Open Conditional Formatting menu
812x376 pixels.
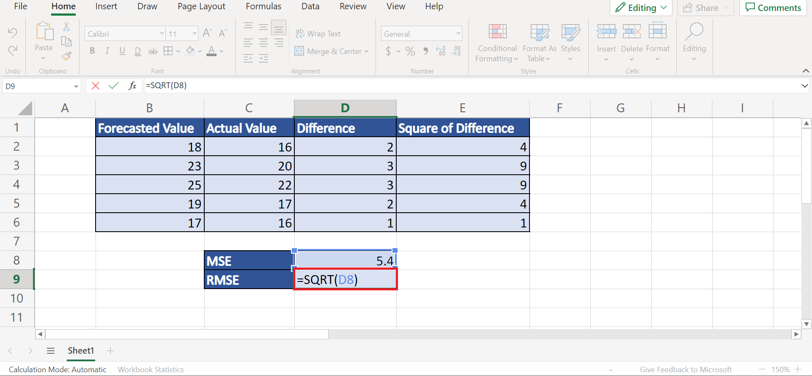497,43
